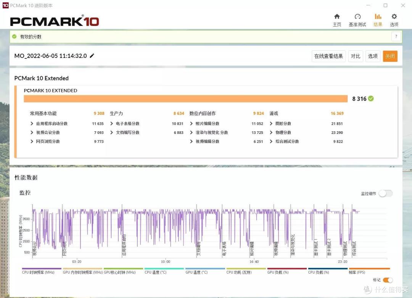Click the home house icon

337,16
